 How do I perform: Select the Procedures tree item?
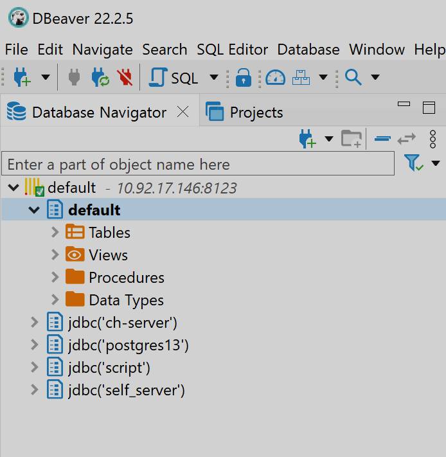tap(127, 278)
